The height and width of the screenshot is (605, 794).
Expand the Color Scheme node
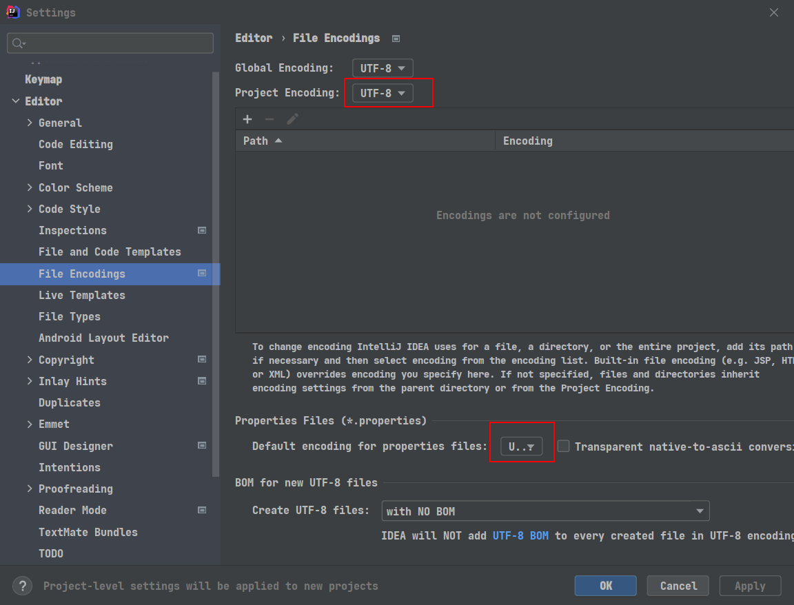[x=30, y=188]
